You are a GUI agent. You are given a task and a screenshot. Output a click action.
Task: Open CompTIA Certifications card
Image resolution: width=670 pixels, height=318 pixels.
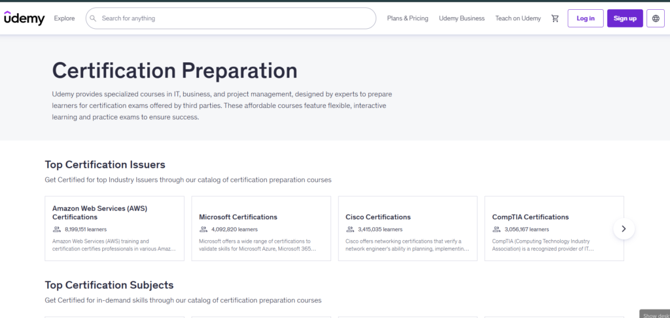click(554, 228)
